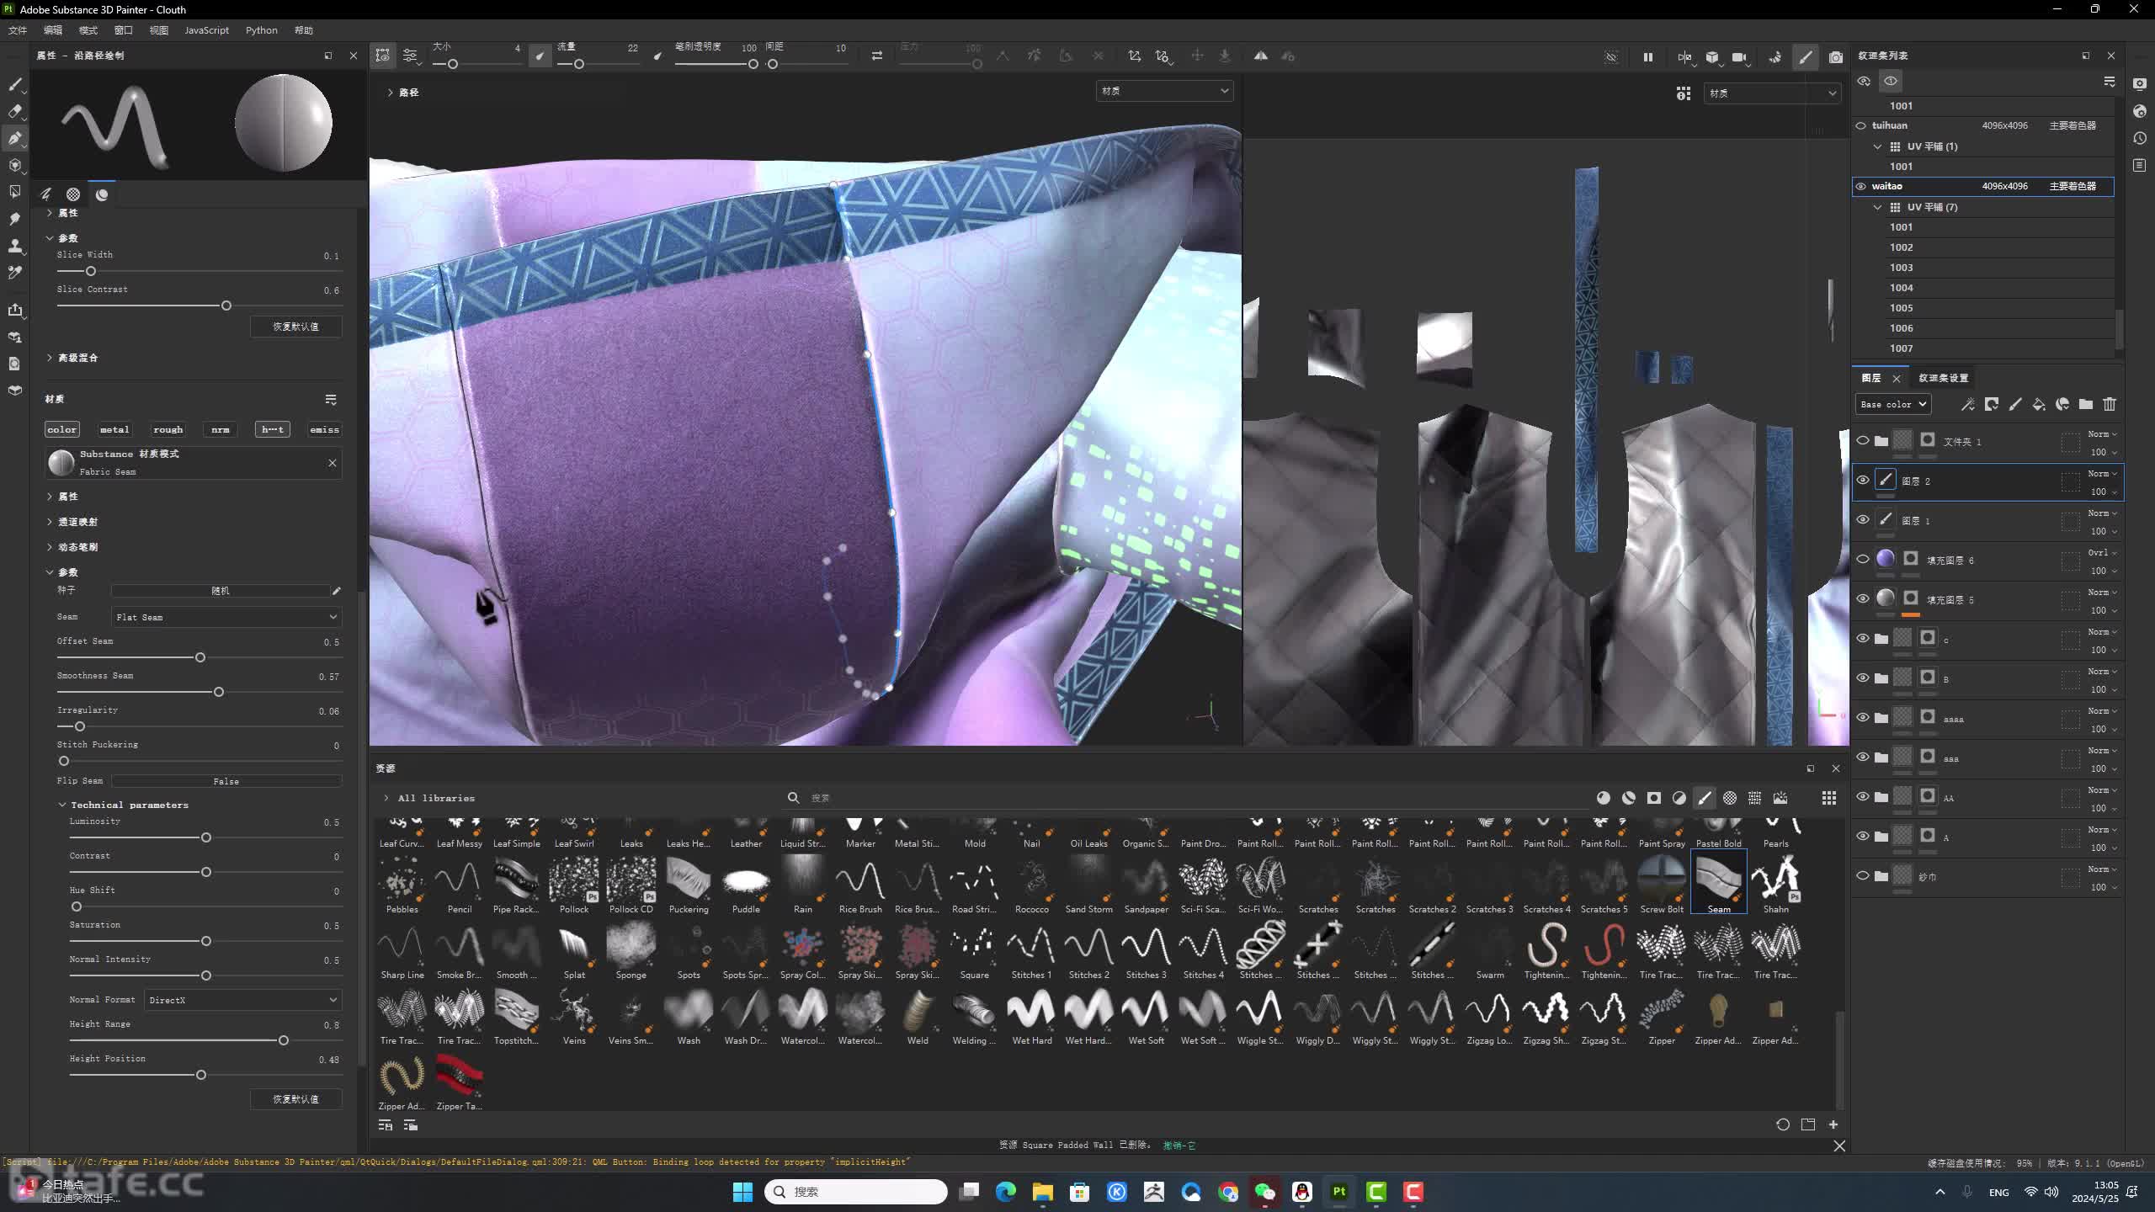Open the 编辑 menu
2155x1212 pixels.
(53, 30)
